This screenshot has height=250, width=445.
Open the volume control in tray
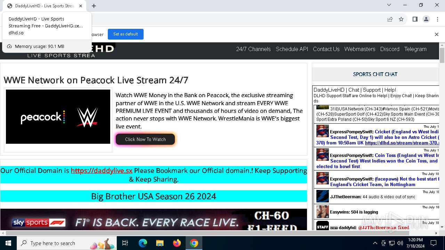tap(400, 243)
